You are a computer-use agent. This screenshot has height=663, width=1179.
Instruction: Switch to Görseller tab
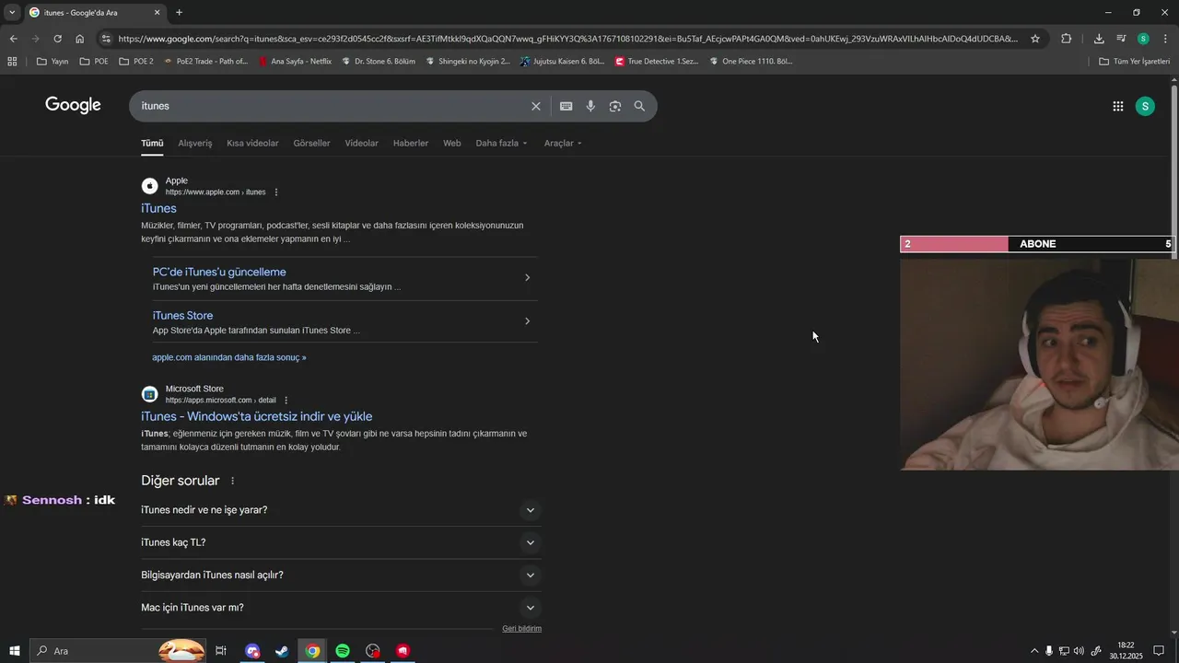(x=311, y=144)
